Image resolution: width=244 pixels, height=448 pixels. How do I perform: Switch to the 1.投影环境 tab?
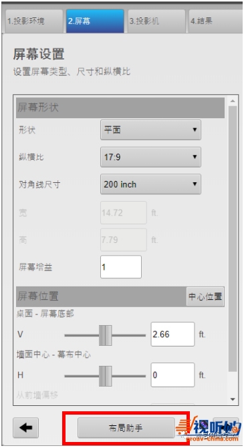[x=34, y=21]
